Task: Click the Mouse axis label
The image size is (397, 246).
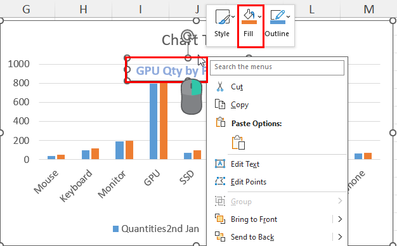Action: coord(46,182)
